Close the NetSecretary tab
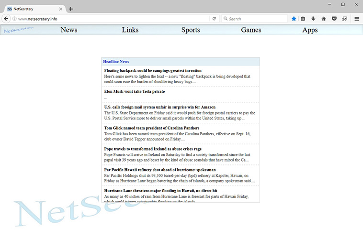Screen dimensions: 363x239 coord(60,9)
